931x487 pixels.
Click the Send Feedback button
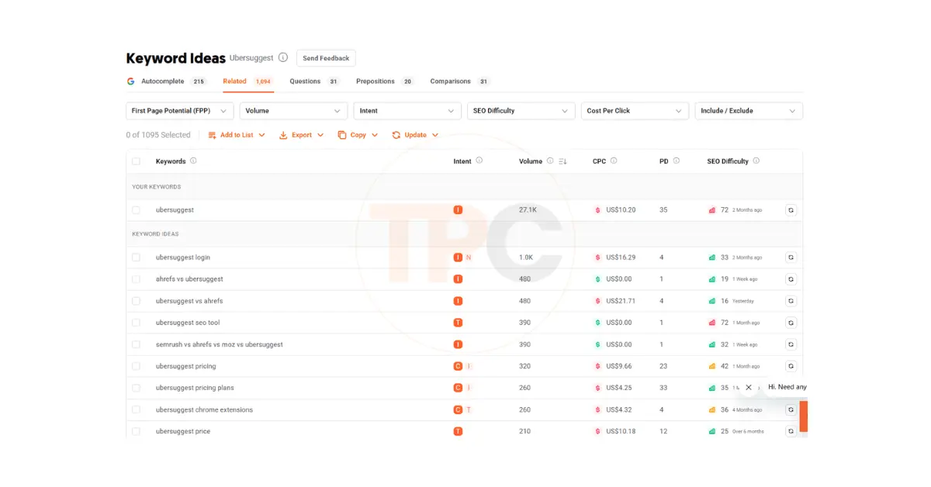tap(326, 58)
